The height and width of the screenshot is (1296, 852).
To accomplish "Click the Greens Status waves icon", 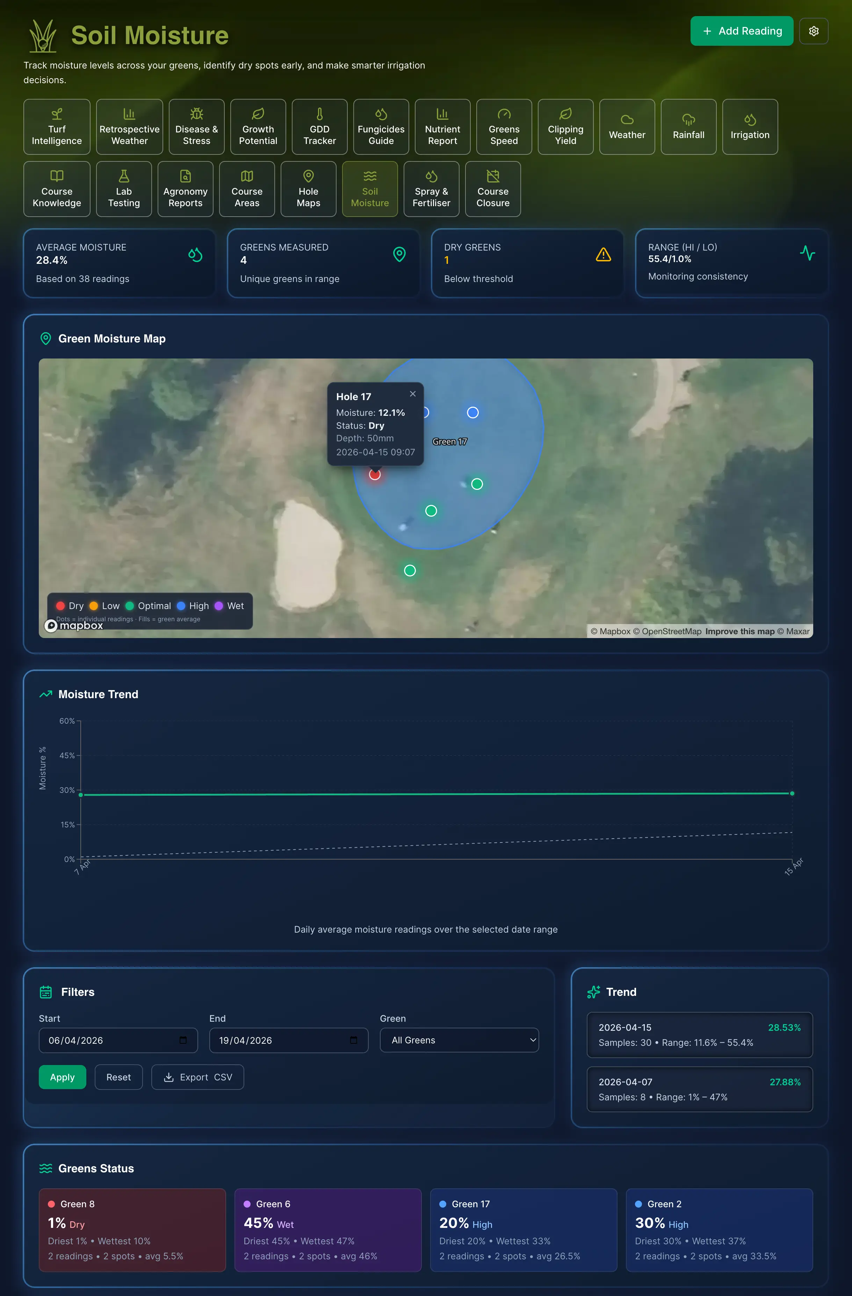I will tap(46, 1168).
